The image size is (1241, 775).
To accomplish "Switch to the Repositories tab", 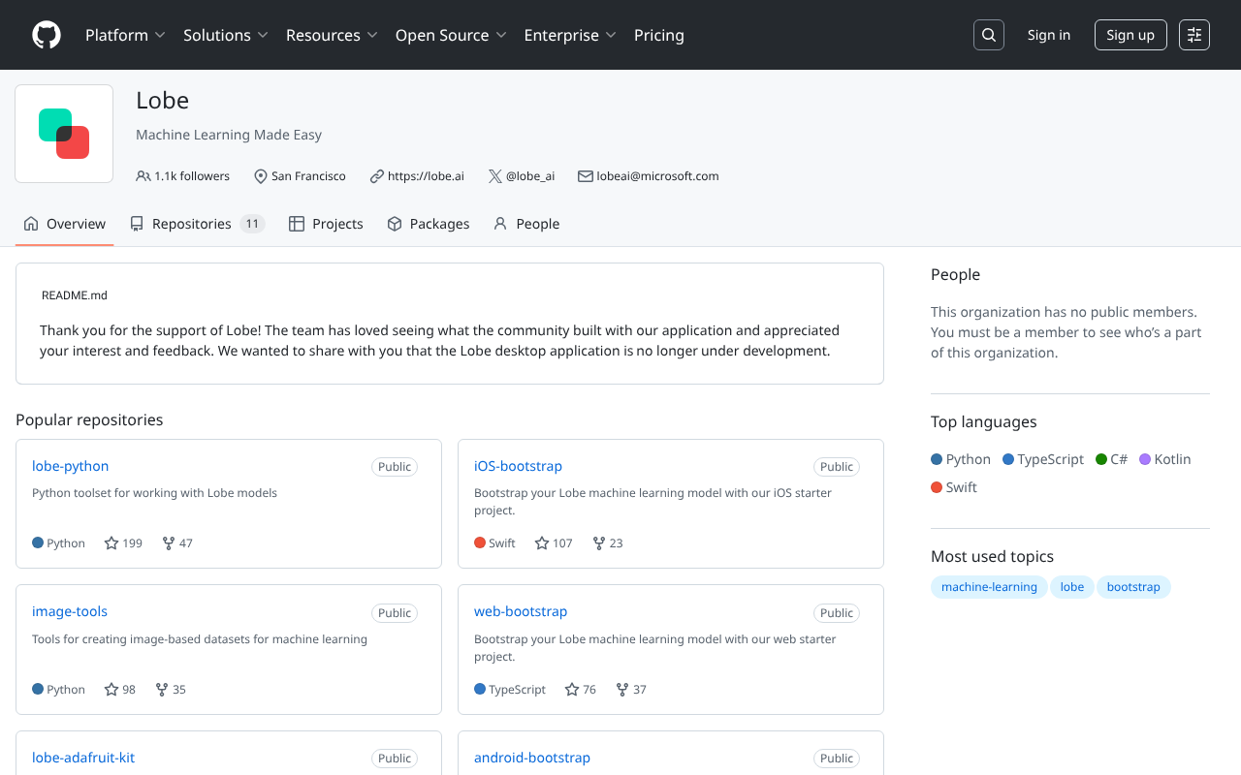I will (x=197, y=224).
